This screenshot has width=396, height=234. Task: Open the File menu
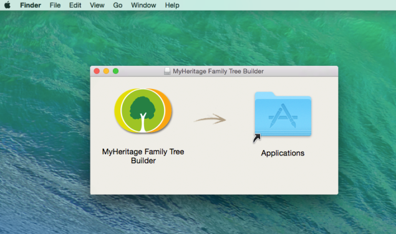pyautogui.click(x=55, y=5)
